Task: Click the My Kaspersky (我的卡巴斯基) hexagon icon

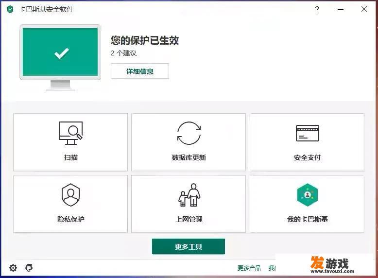Action: pos(308,195)
